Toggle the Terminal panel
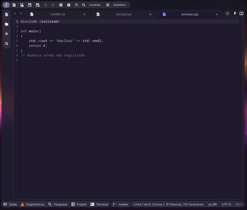Screen dimensions: 247x210 click(x=99, y=204)
